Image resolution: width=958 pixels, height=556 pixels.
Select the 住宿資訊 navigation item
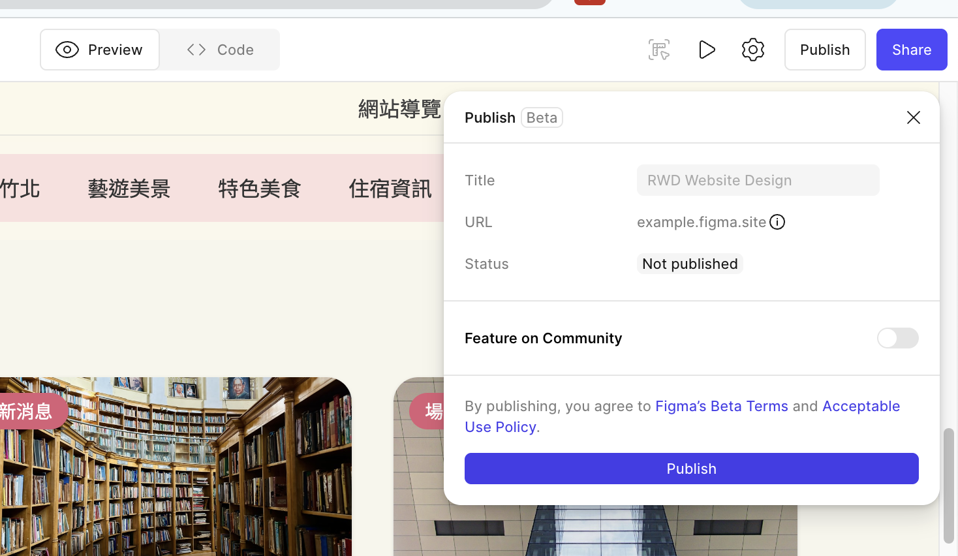390,189
